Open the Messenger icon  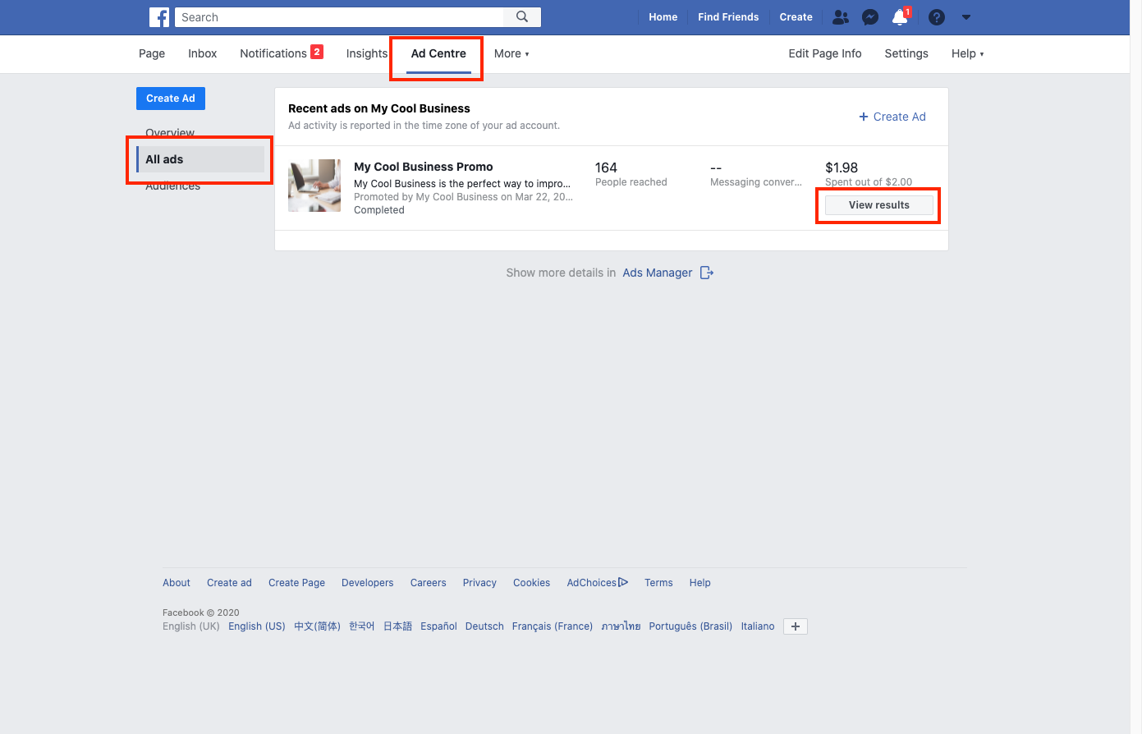click(x=870, y=17)
